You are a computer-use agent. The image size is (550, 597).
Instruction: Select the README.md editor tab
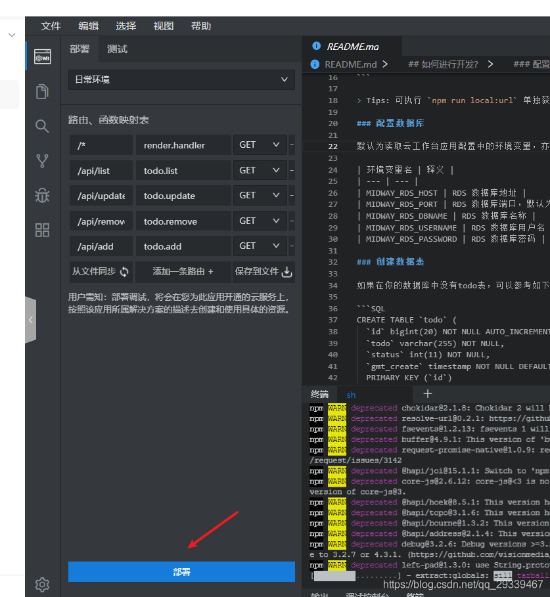point(352,47)
